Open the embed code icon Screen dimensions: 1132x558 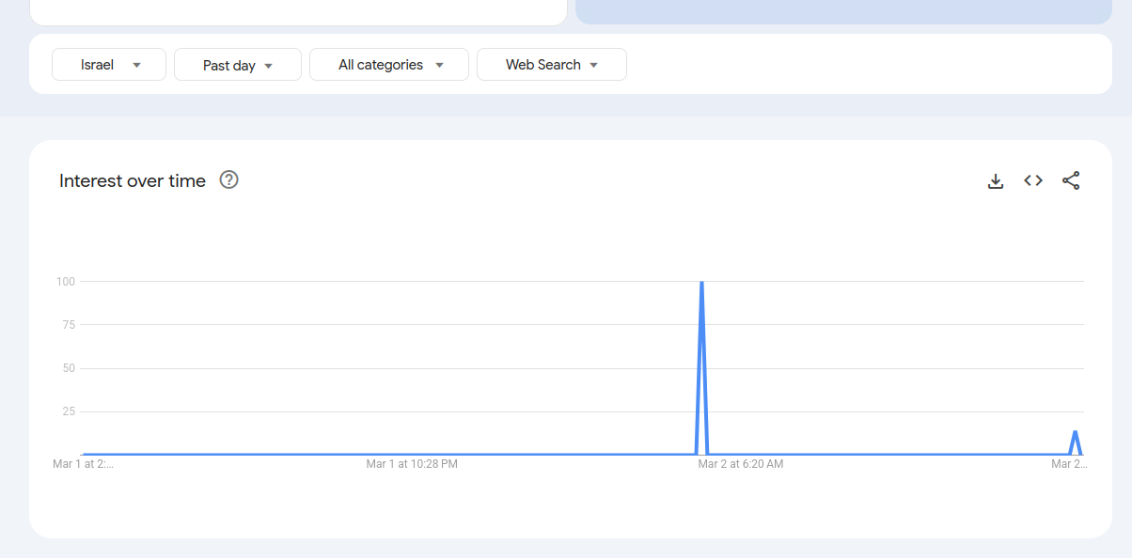[x=1033, y=181]
